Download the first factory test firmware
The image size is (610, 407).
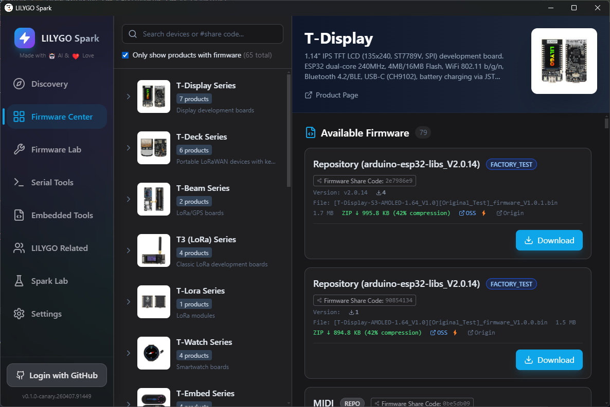549,240
